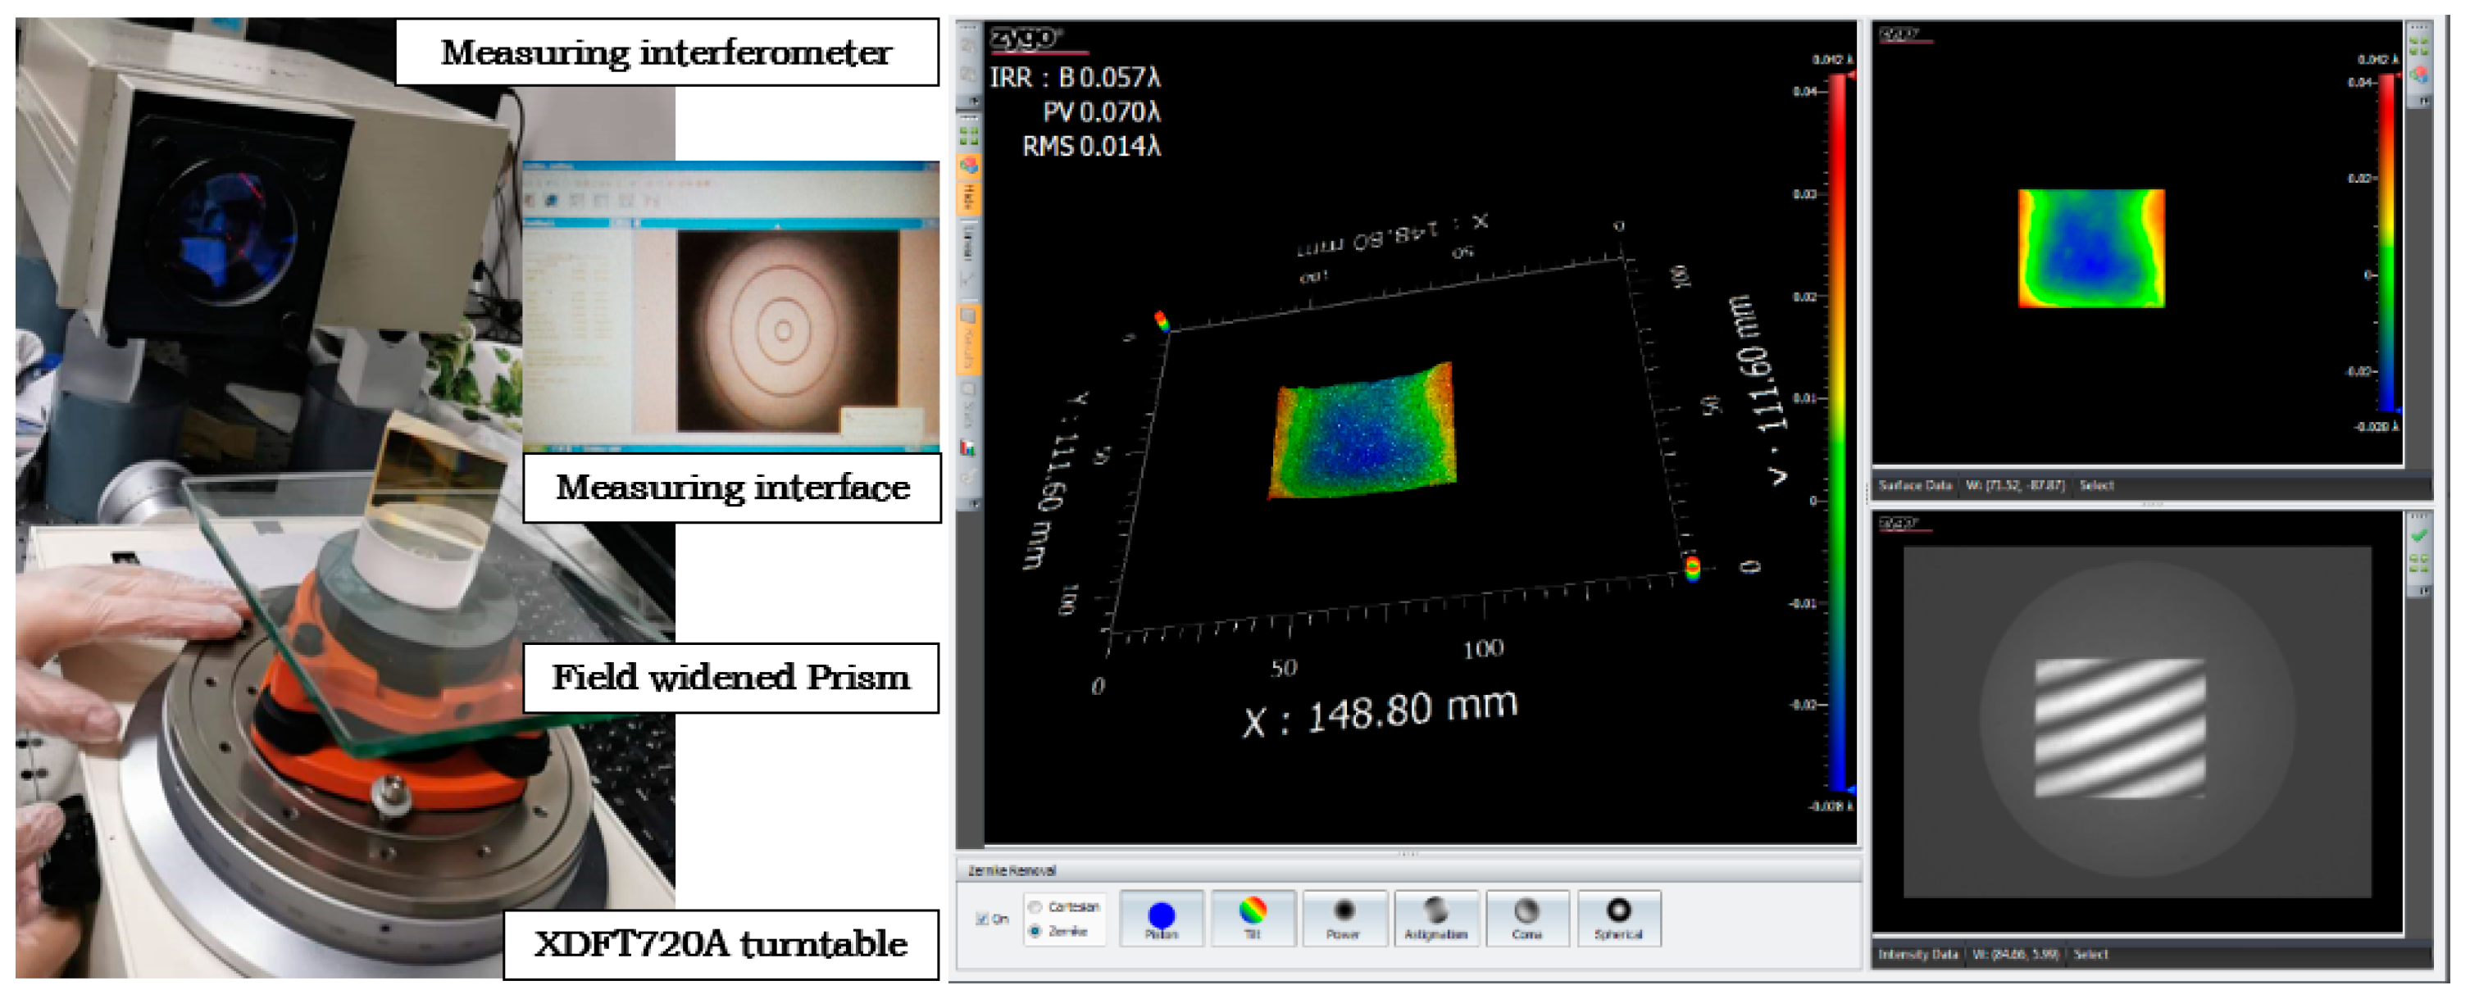Click the RMS 0.014λ readout
Image resolution: width=2470 pixels, height=1008 pixels.
(x=1091, y=147)
